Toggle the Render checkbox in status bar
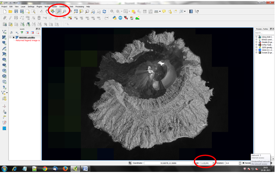 244,163
